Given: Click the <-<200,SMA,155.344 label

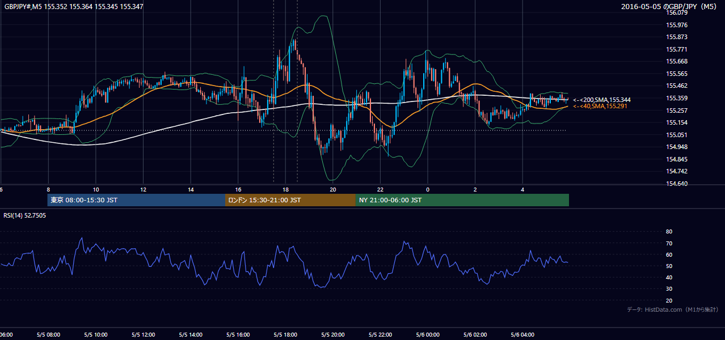Looking at the screenshot, I should (602, 100).
